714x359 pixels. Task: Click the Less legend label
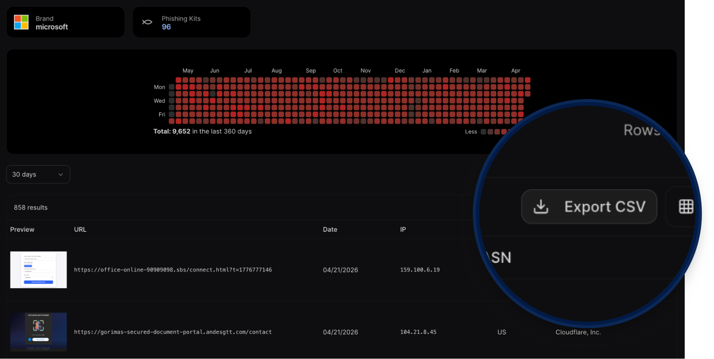click(471, 132)
